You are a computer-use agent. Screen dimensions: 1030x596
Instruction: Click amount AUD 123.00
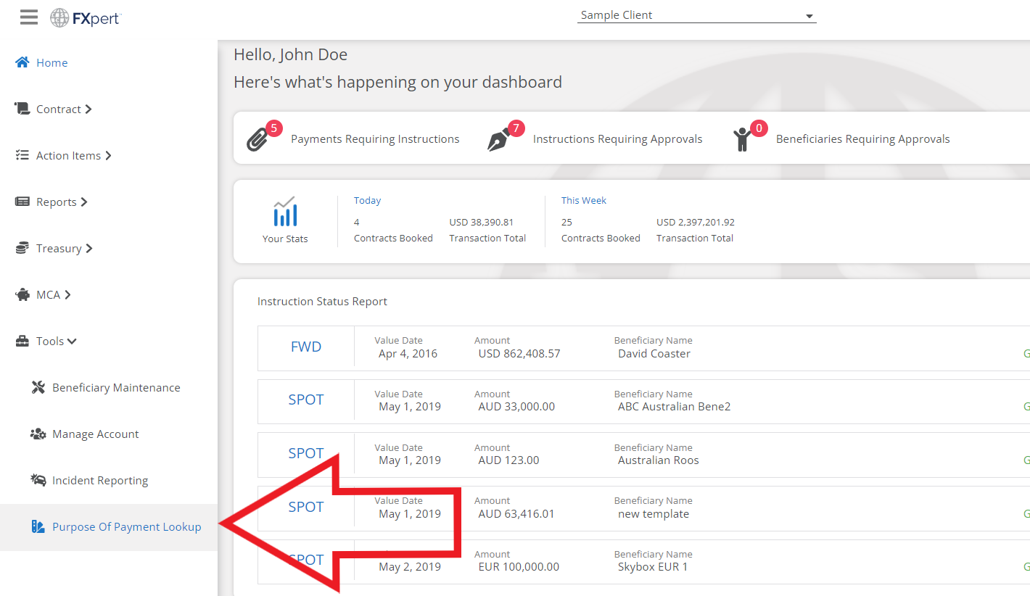(x=508, y=460)
